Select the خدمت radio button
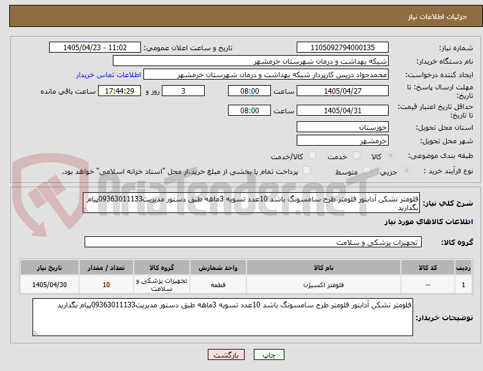Viewport: 483px width, 371px height. [356, 156]
